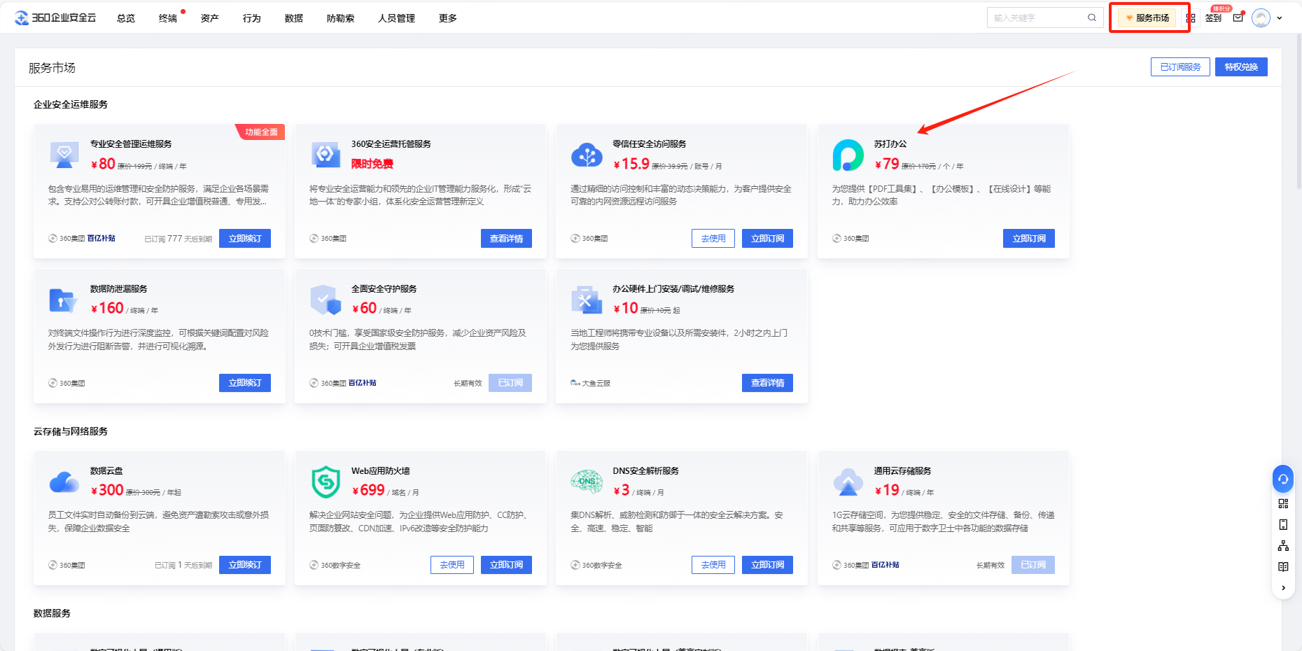
Task: Click 立即续订 for 专业安全管理运维服务
Action: (245, 238)
